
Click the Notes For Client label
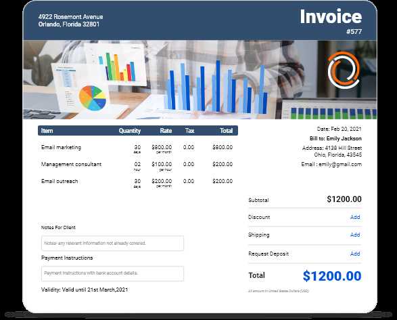58,227
